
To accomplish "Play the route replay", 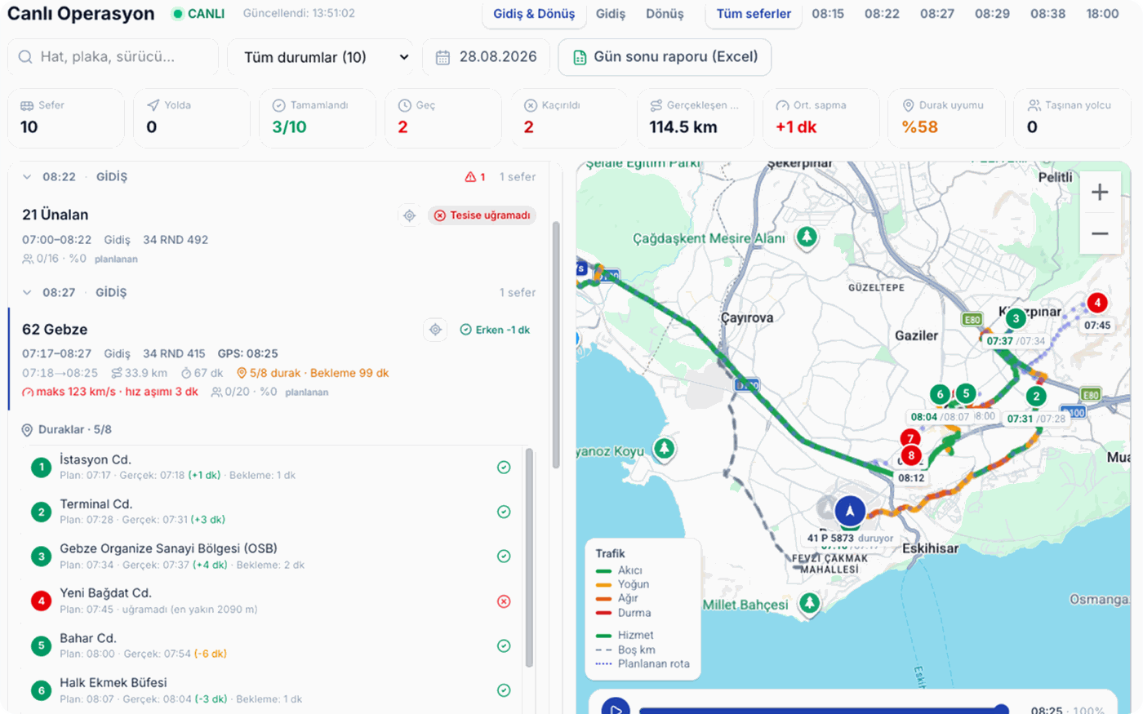I will point(616,708).
